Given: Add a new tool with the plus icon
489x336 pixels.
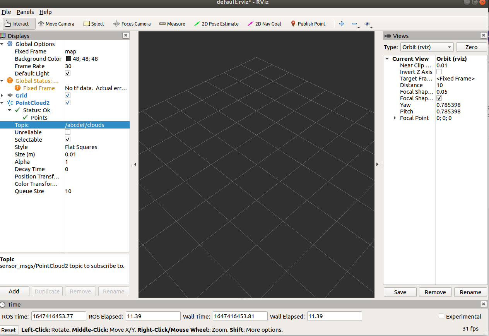Looking at the screenshot, I should pyautogui.click(x=342, y=24).
